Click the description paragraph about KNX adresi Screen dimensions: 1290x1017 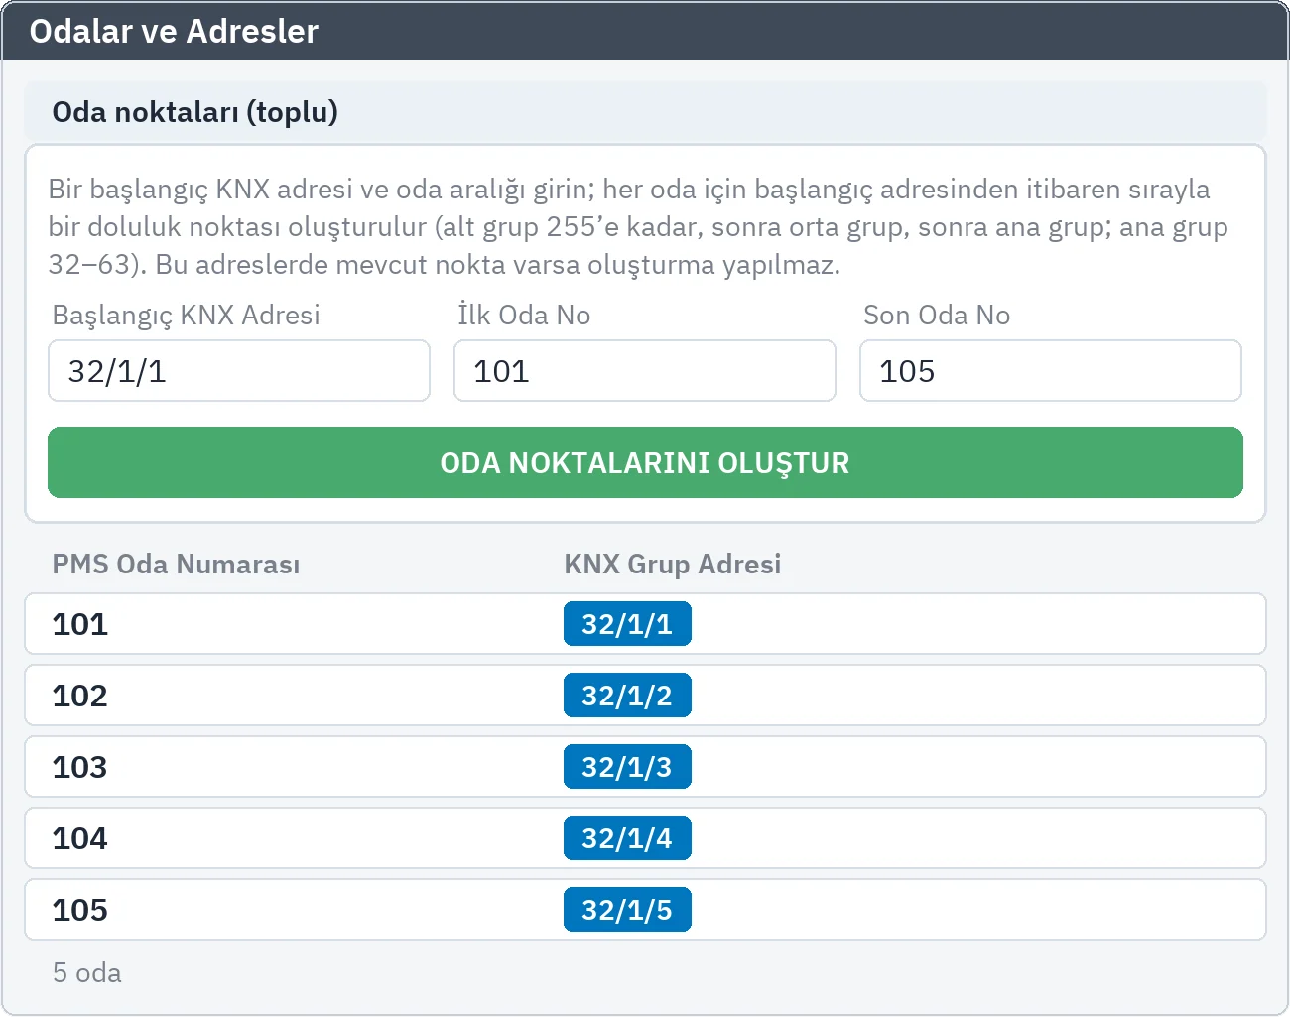[638, 226]
